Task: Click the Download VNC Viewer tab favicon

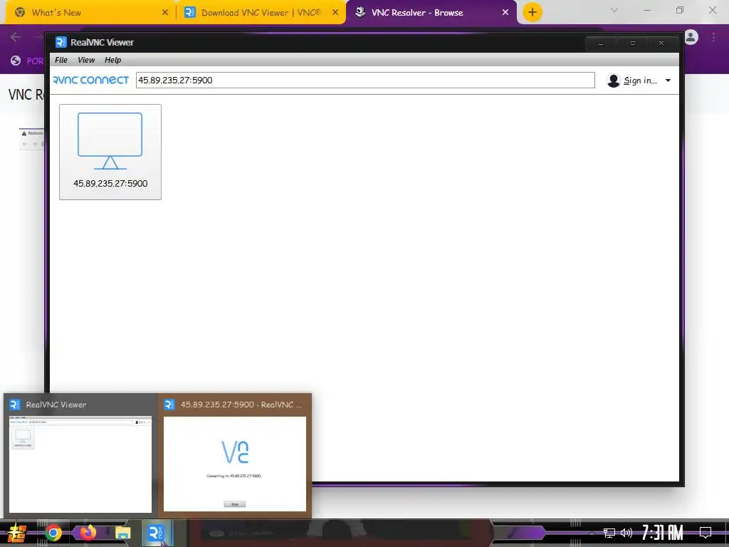Action: (x=189, y=13)
